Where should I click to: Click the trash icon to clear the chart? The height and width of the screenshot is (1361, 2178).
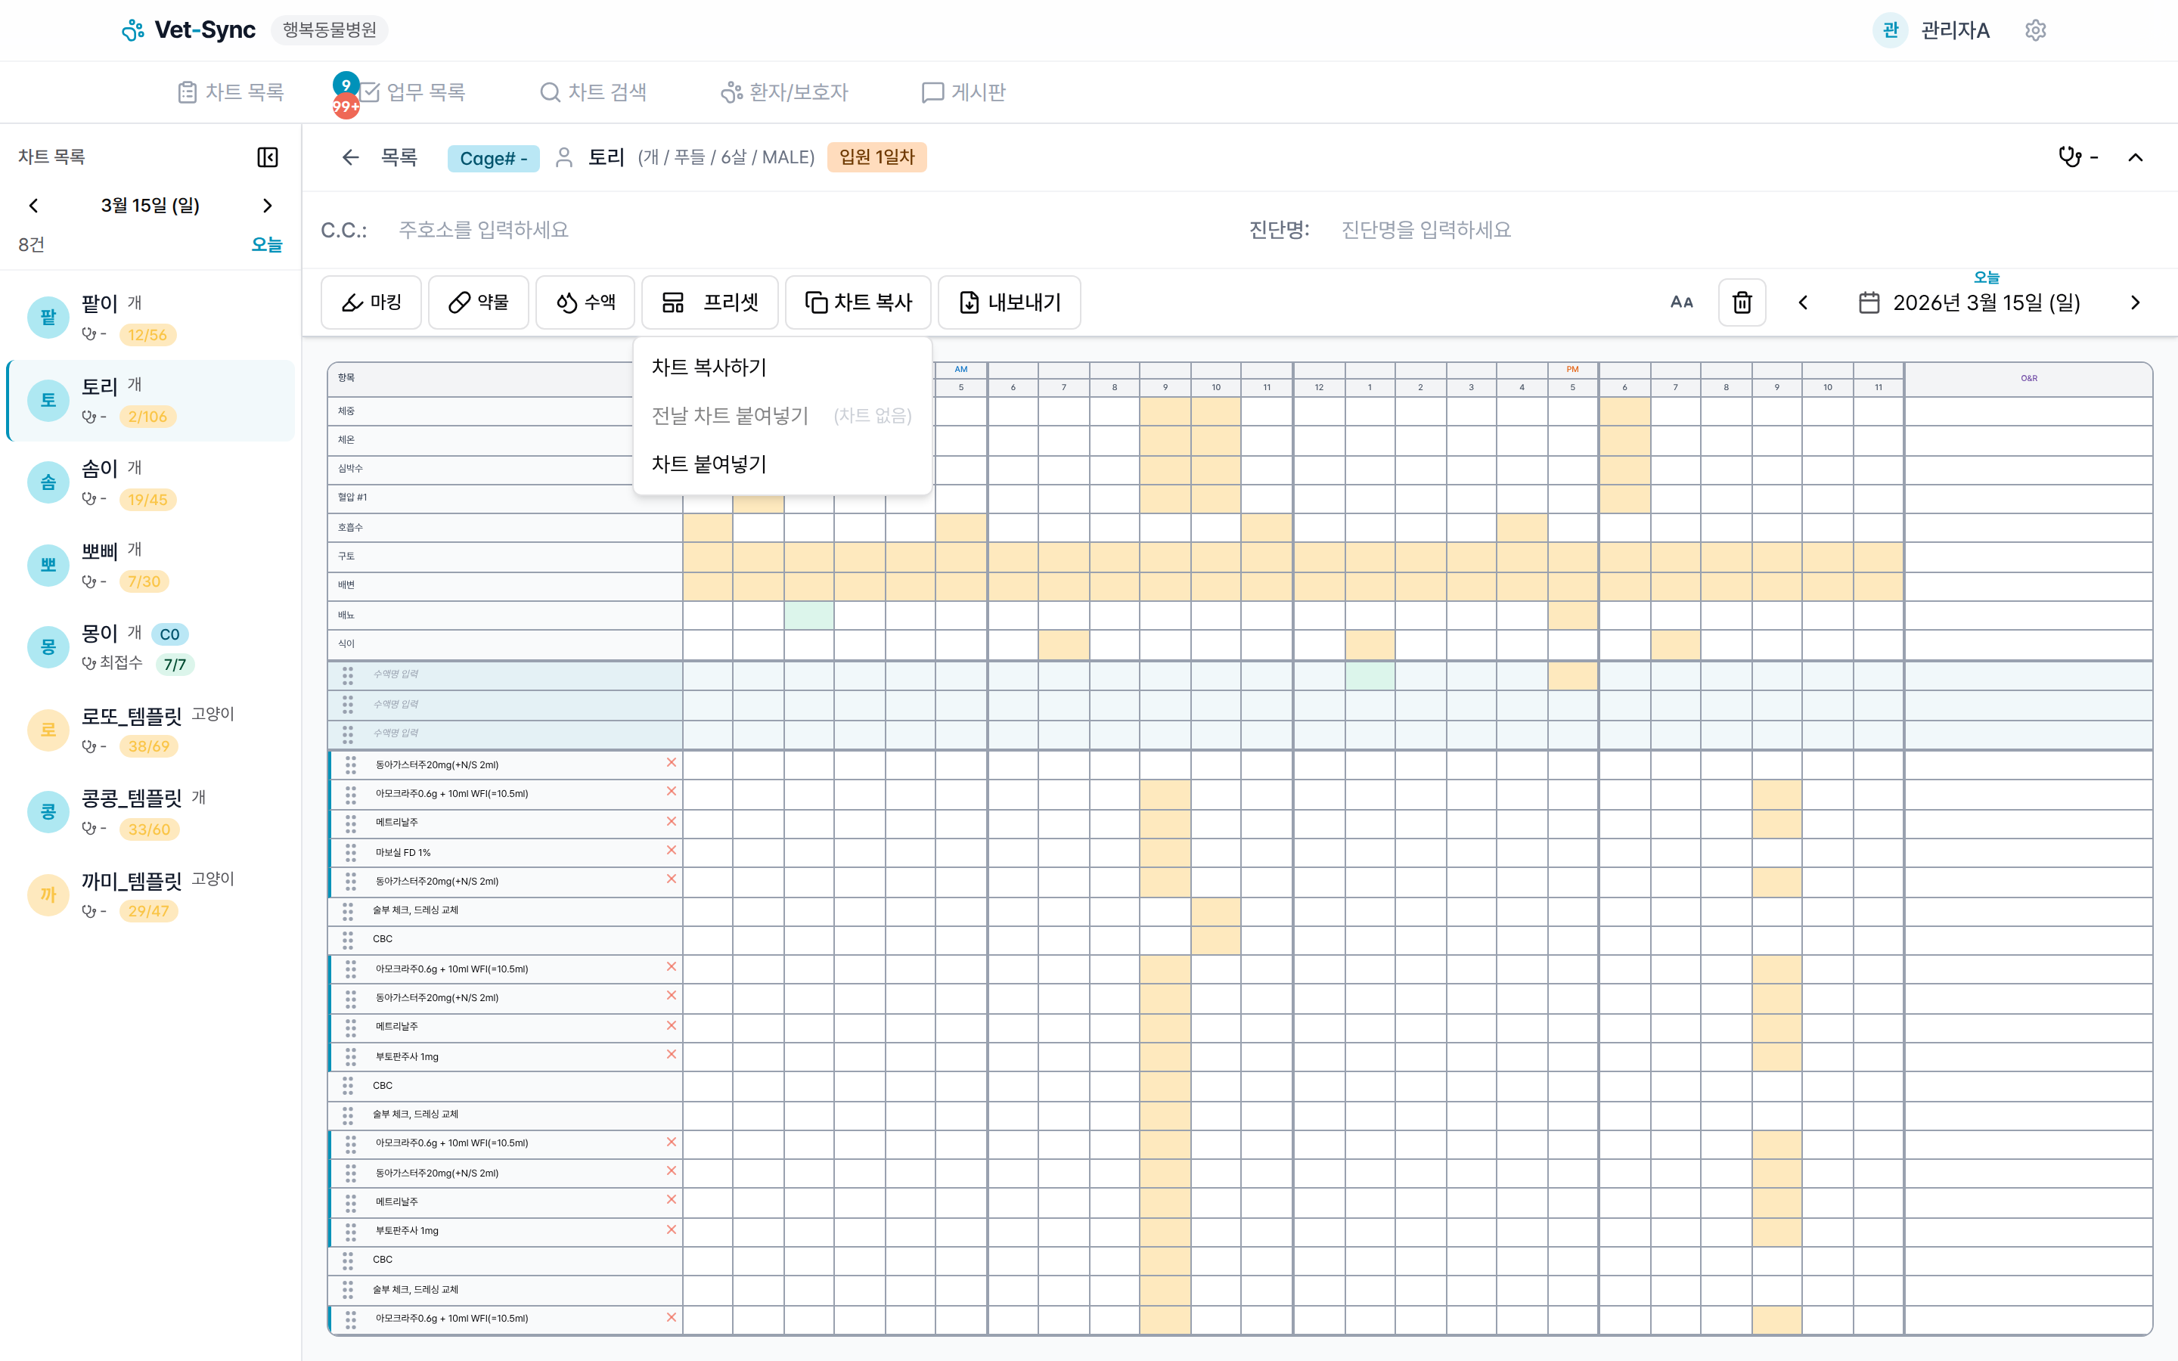1742,302
